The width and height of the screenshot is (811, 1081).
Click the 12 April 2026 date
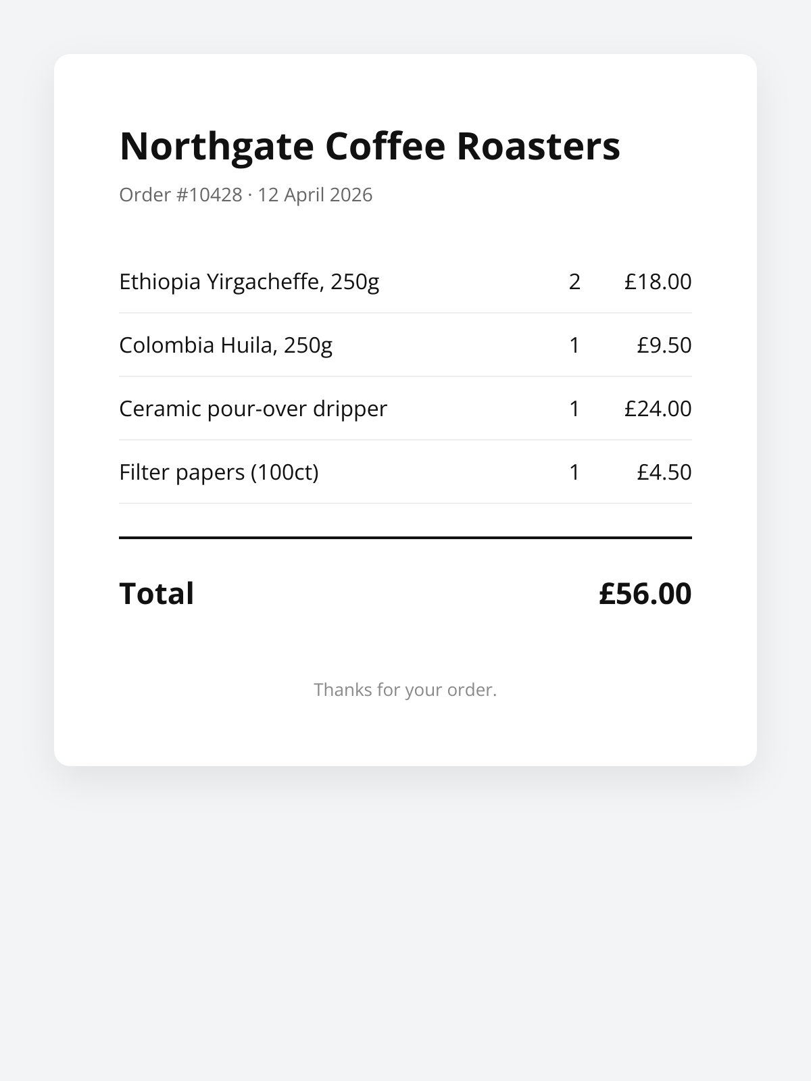coord(315,195)
